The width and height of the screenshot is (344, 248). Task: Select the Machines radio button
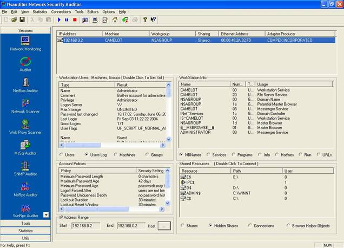click(x=116, y=155)
